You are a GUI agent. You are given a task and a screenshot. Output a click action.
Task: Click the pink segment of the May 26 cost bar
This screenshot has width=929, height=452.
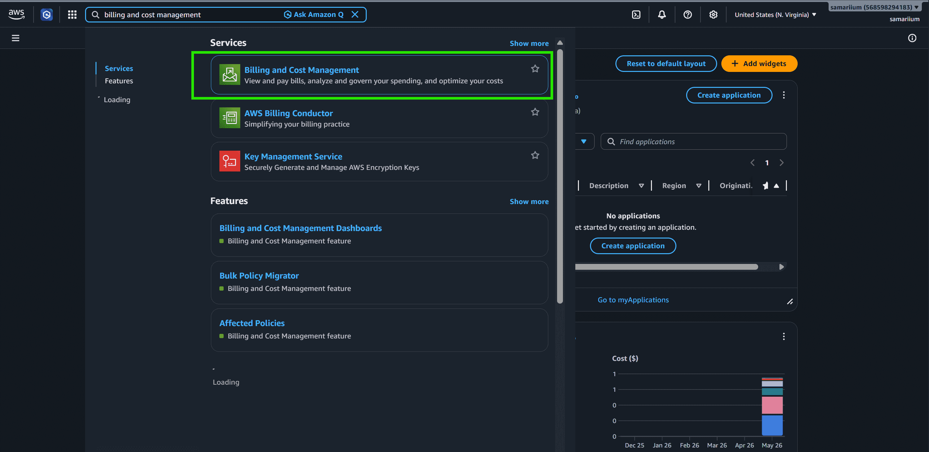pos(772,405)
